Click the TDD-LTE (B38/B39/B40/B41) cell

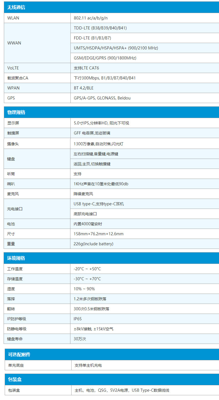pyautogui.click(x=145, y=28)
